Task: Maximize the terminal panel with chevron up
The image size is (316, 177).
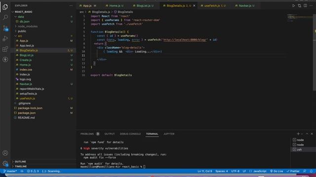Action: click(307, 134)
